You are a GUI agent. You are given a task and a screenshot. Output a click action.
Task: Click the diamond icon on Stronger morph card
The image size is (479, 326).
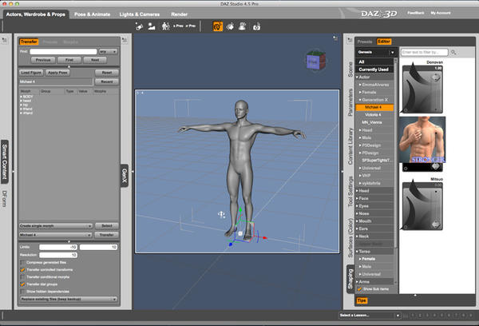(436, 166)
